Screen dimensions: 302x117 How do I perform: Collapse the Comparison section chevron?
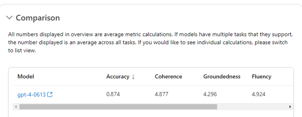[9, 18]
